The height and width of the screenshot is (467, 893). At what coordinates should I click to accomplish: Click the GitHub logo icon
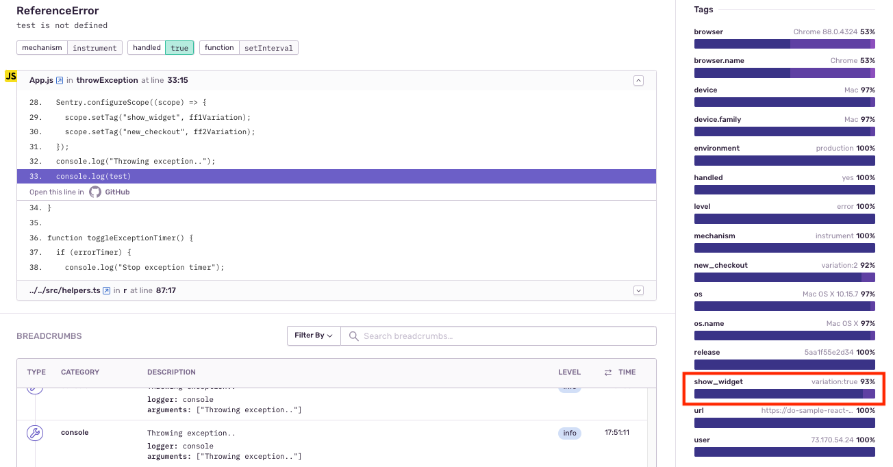pos(95,192)
